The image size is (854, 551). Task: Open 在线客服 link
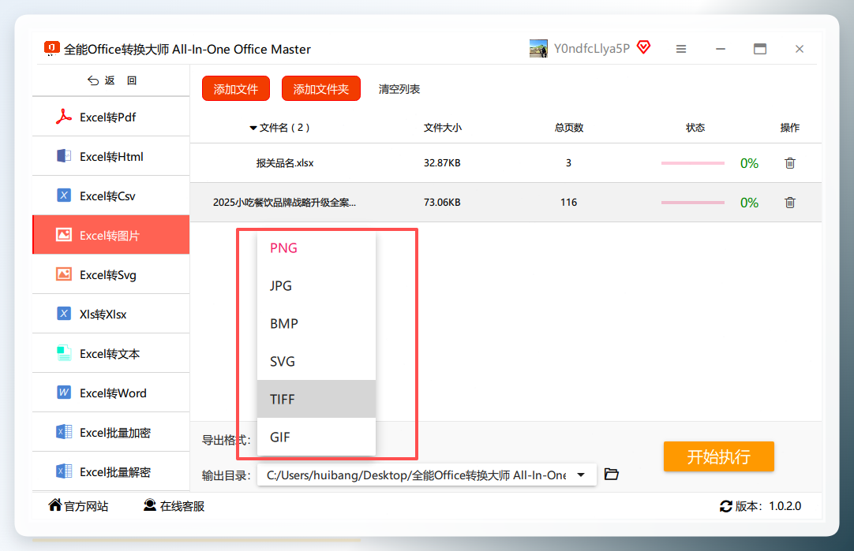point(182,506)
